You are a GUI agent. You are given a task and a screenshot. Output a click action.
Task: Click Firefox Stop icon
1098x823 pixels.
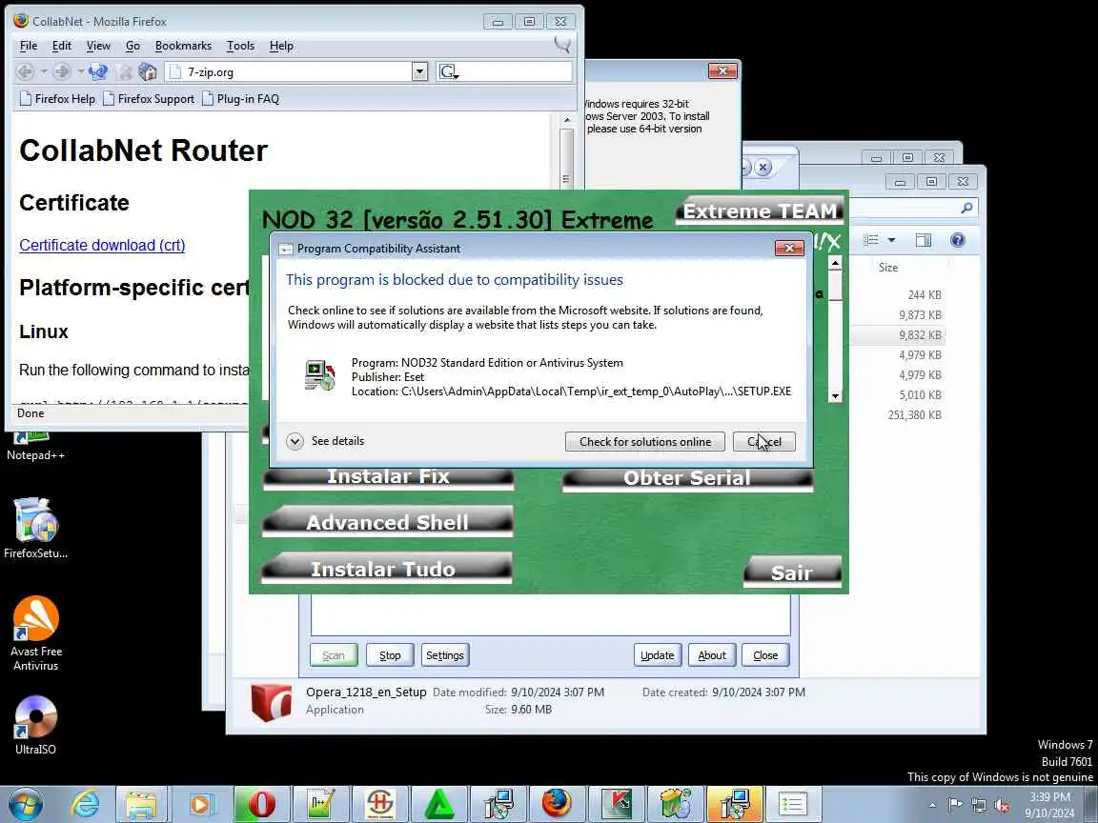[125, 71]
